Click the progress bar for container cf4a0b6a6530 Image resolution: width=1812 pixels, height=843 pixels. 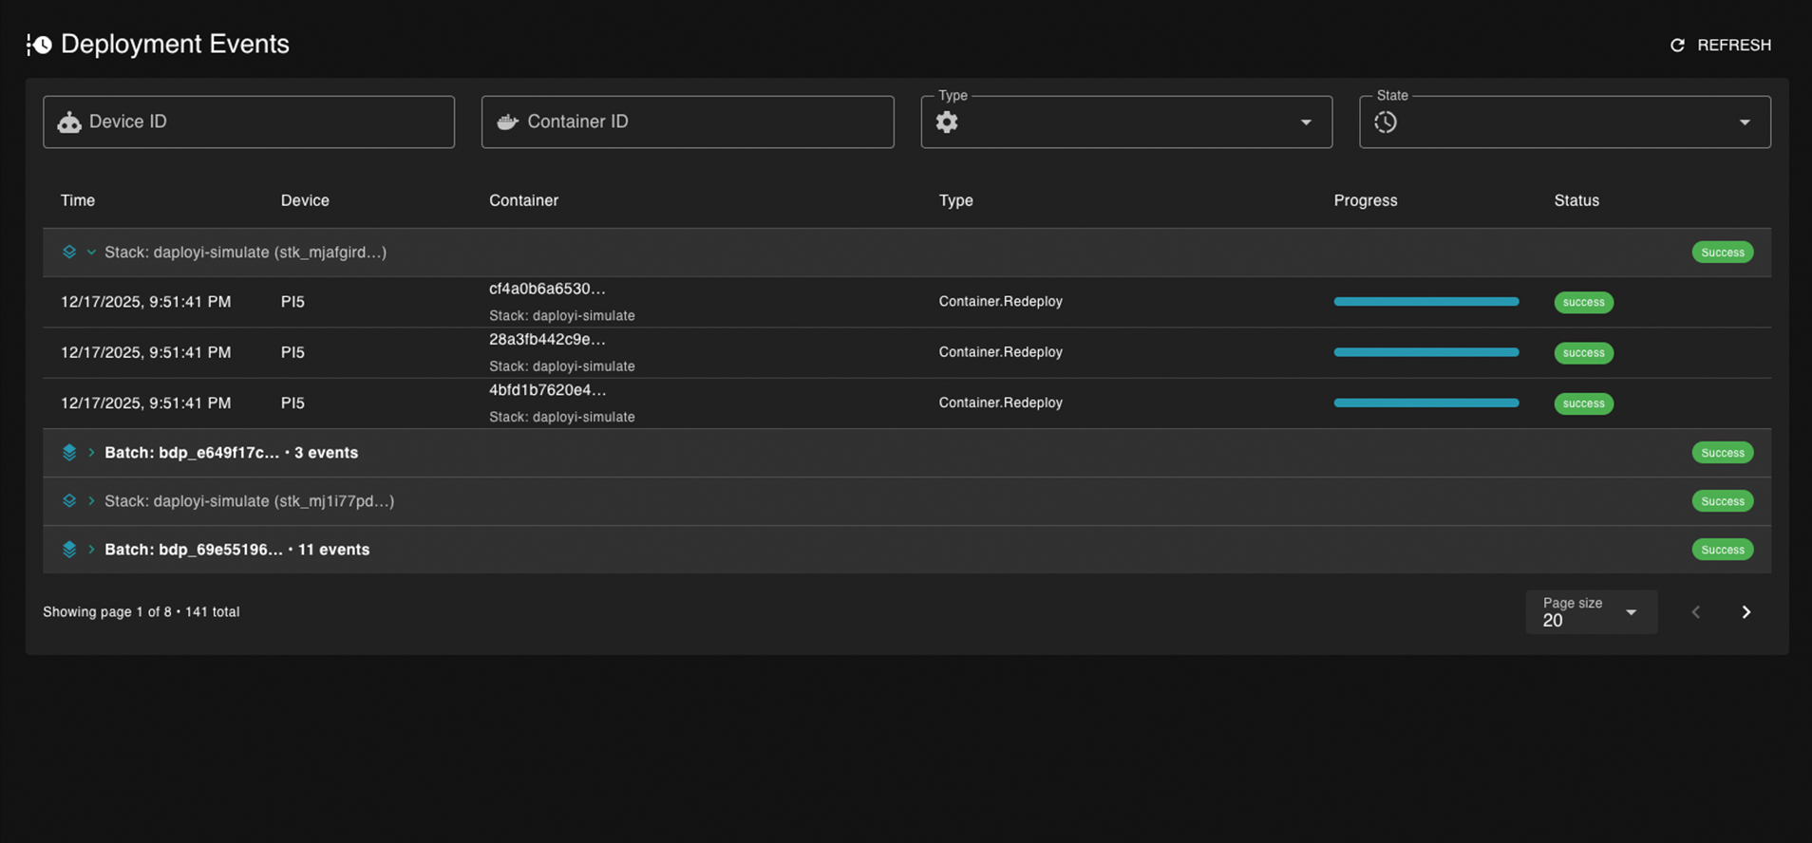1426,302
